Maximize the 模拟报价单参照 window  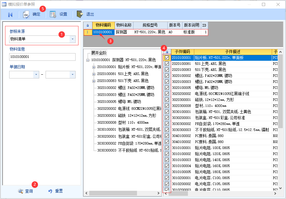click(x=264, y=4)
